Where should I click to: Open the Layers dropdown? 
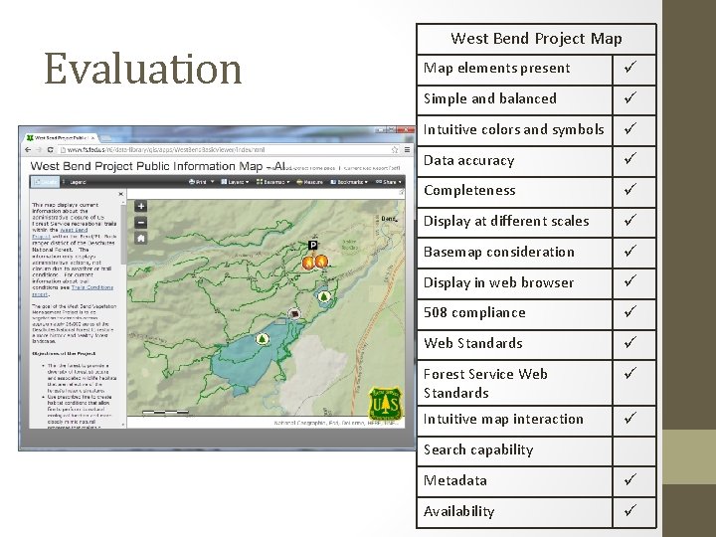click(x=235, y=182)
